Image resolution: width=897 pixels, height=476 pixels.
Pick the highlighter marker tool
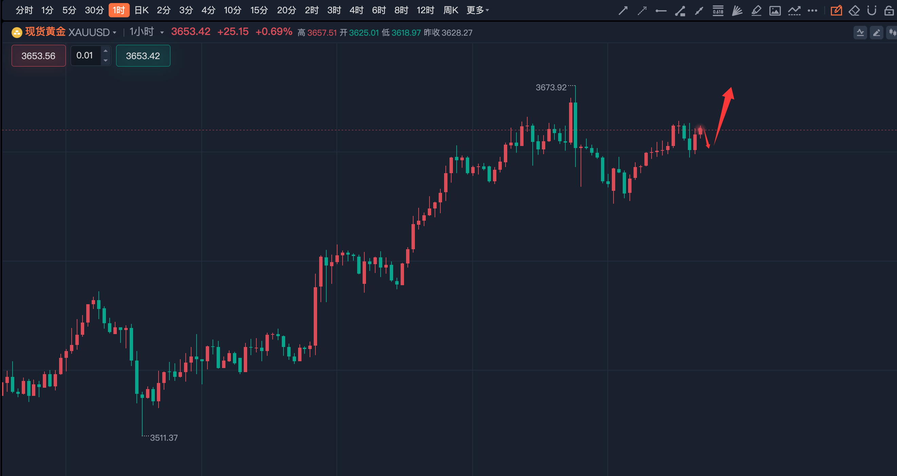pyautogui.click(x=756, y=11)
